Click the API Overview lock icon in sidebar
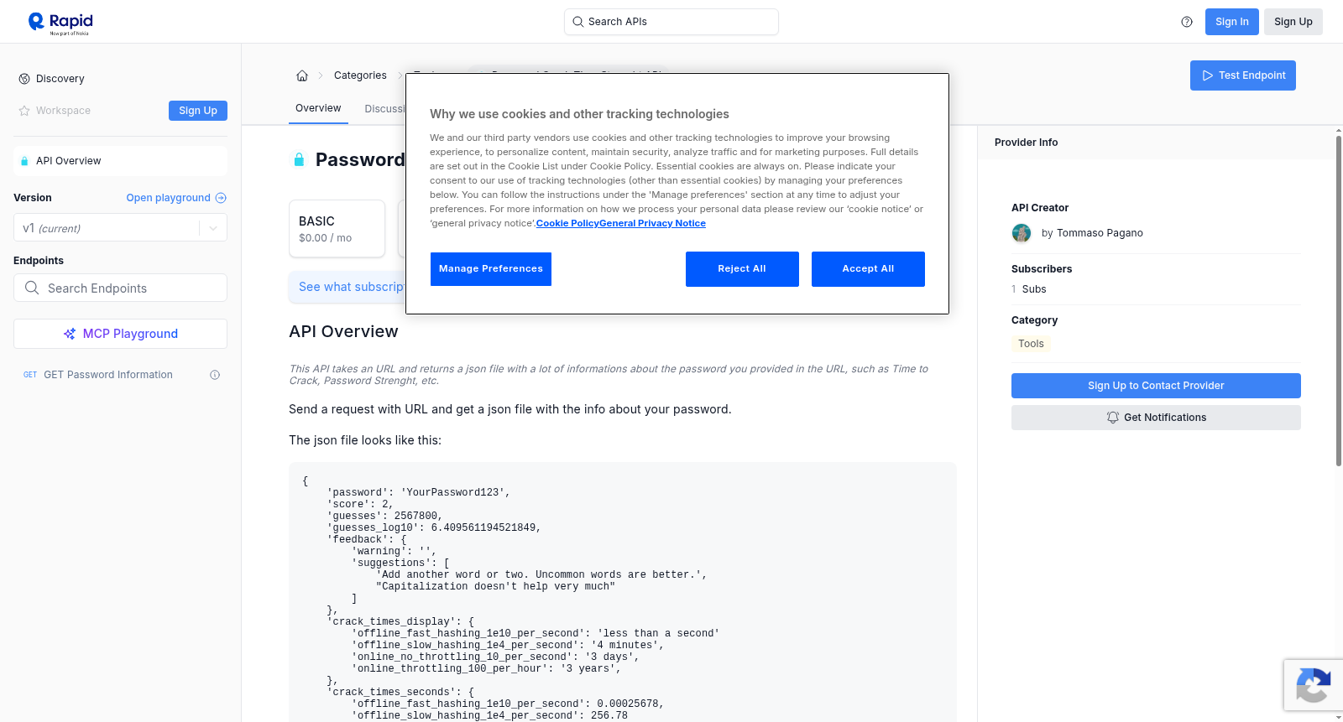Screen dimensions: 1343x722 point(24,161)
